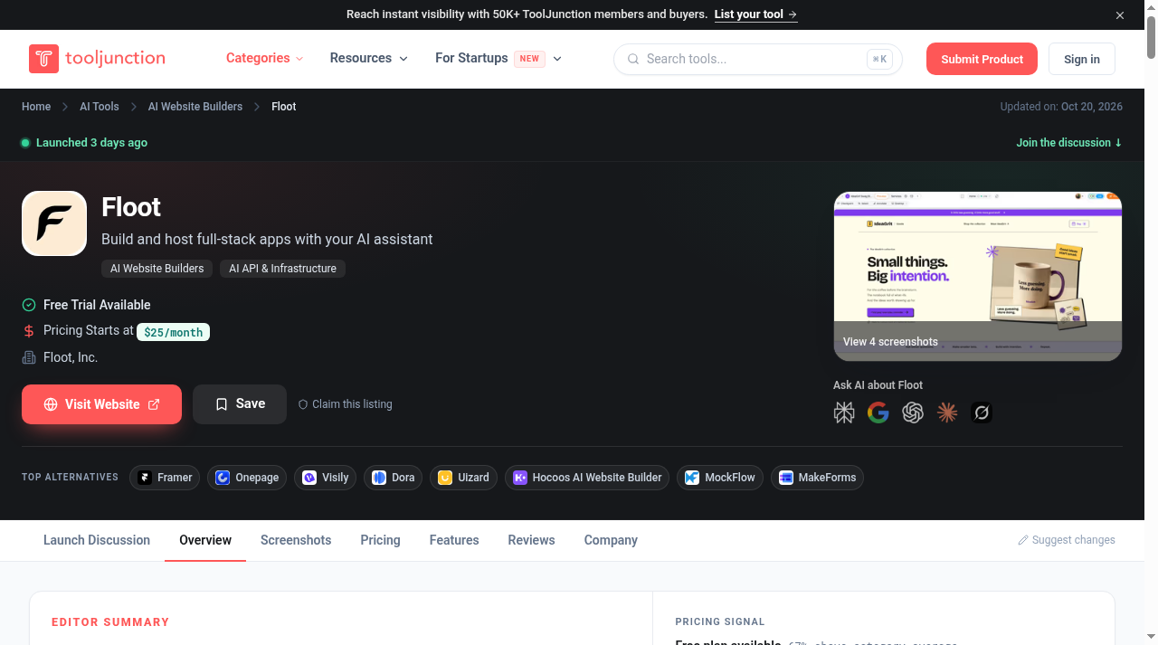Click the company building icon
The image size is (1158, 645).
point(29,357)
